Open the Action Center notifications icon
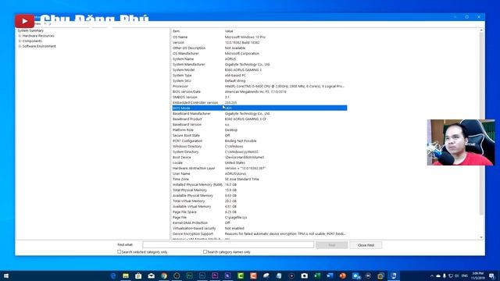Screen dimensions: 500x281 point(491,276)
